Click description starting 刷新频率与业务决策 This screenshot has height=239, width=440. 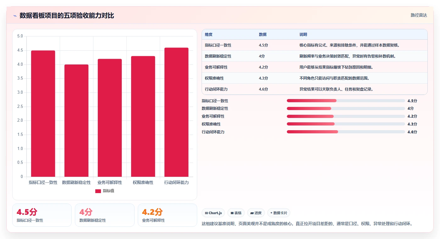348,56
